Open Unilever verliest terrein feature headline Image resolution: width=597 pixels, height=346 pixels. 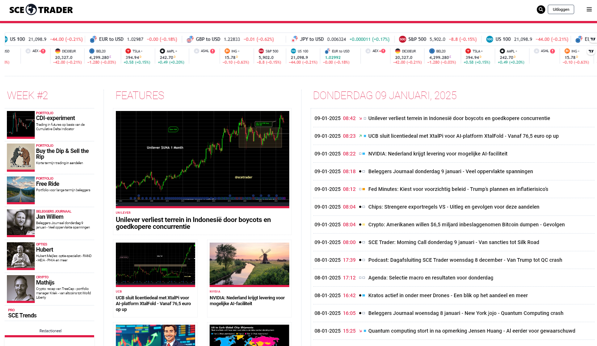click(x=193, y=223)
